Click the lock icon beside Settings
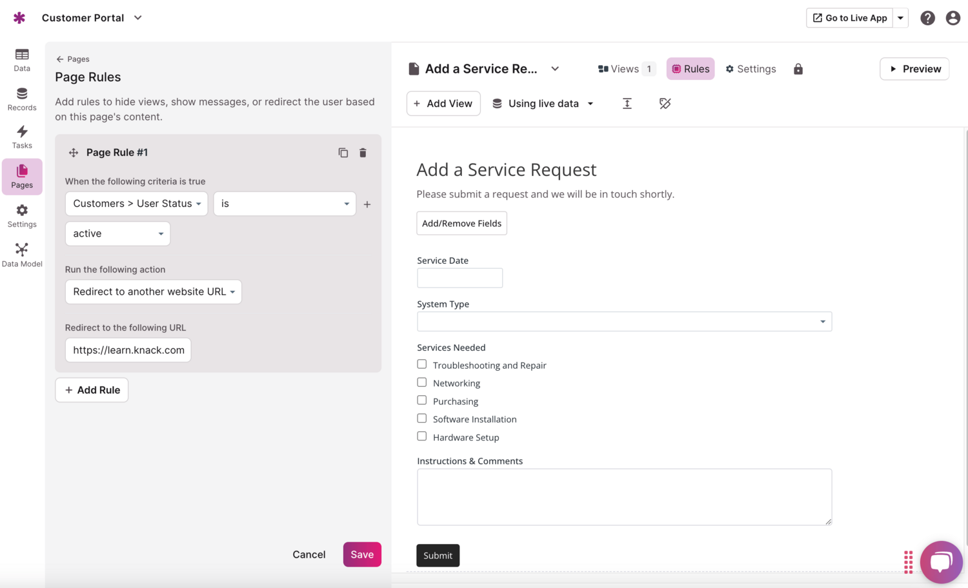Image resolution: width=968 pixels, height=588 pixels. pos(798,69)
